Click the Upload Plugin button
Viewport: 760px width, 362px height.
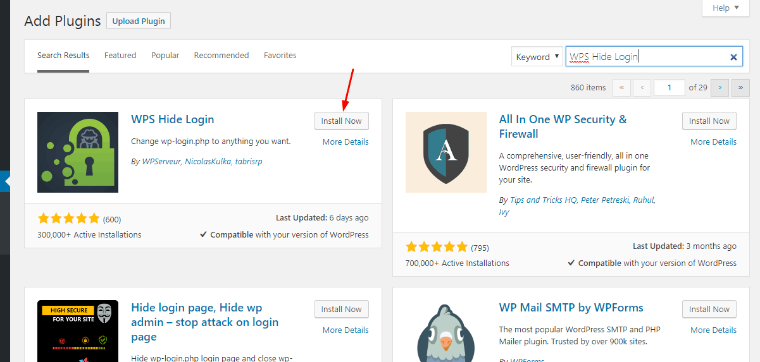pos(139,21)
